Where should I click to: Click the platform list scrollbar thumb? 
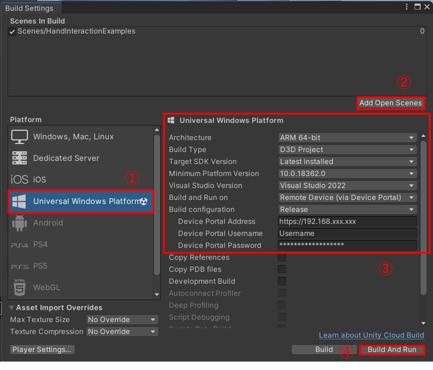pos(157,205)
